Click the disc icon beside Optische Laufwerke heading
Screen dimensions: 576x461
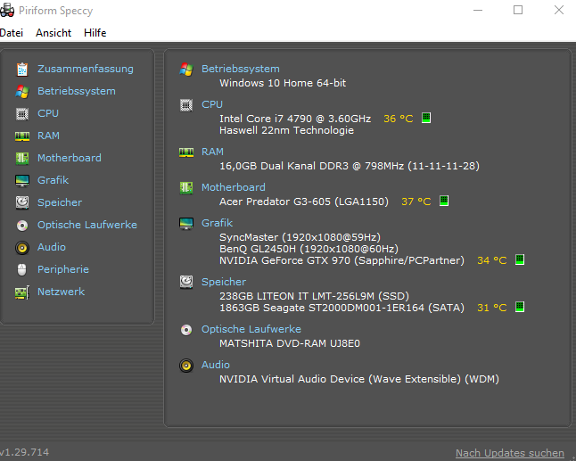coord(186,330)
